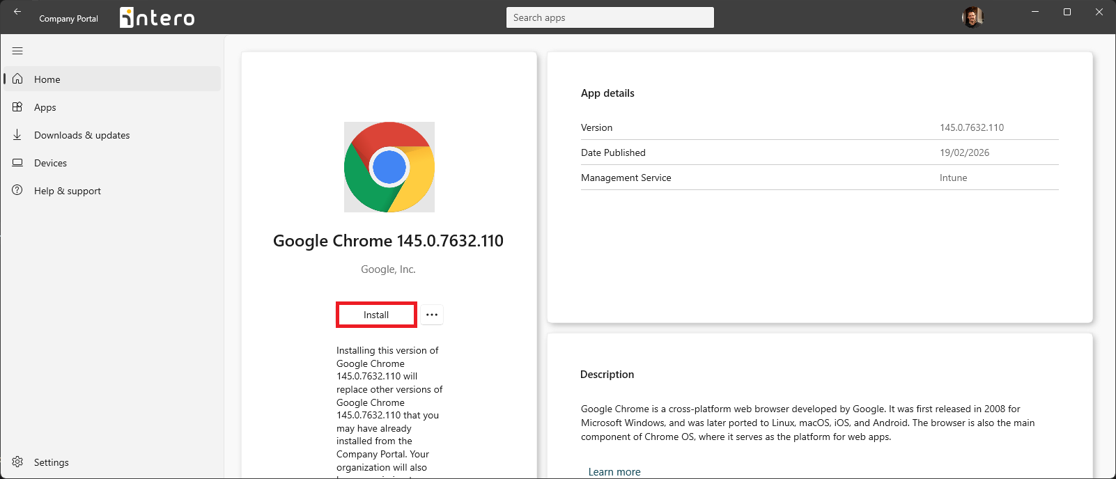Click the Home house icon

point(17,79)
